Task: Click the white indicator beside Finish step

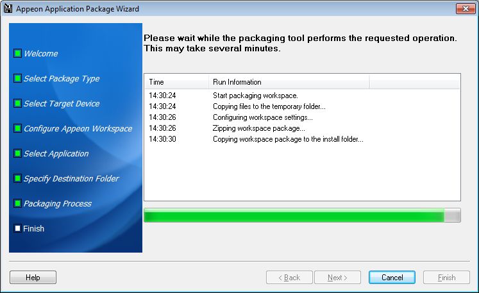Action: point(17,228)
